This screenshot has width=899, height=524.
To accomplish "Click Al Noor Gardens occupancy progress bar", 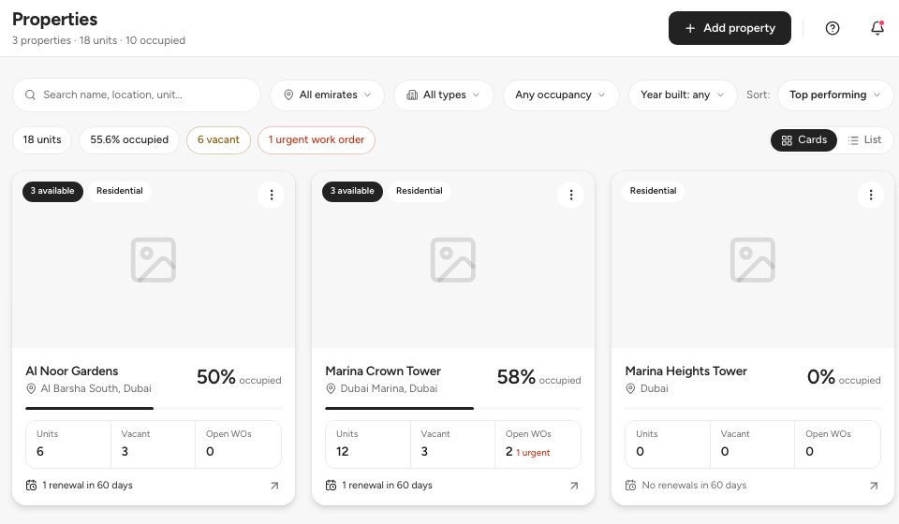I will point(153,408).
